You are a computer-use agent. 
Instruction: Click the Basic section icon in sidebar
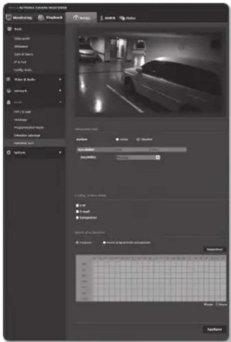(9, 29)
